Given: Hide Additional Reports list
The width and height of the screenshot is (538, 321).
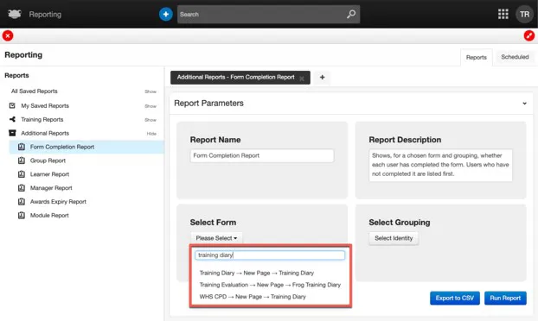Looking at the screenshot, I should click(x=151, y=134).
